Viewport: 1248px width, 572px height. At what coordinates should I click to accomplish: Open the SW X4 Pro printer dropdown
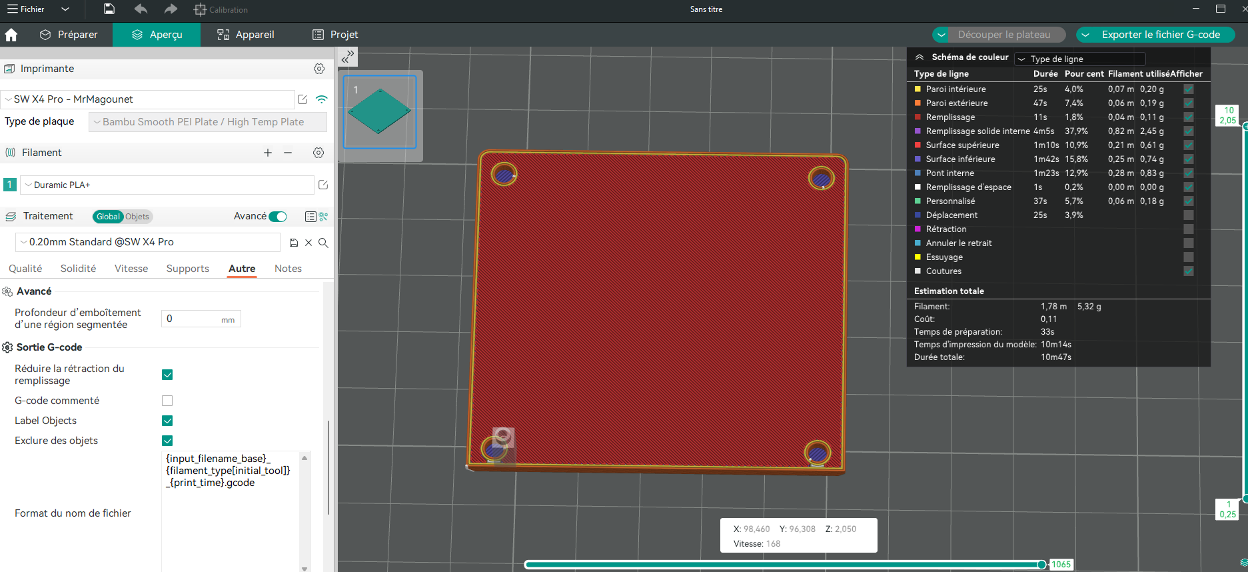tap(147, 99)
